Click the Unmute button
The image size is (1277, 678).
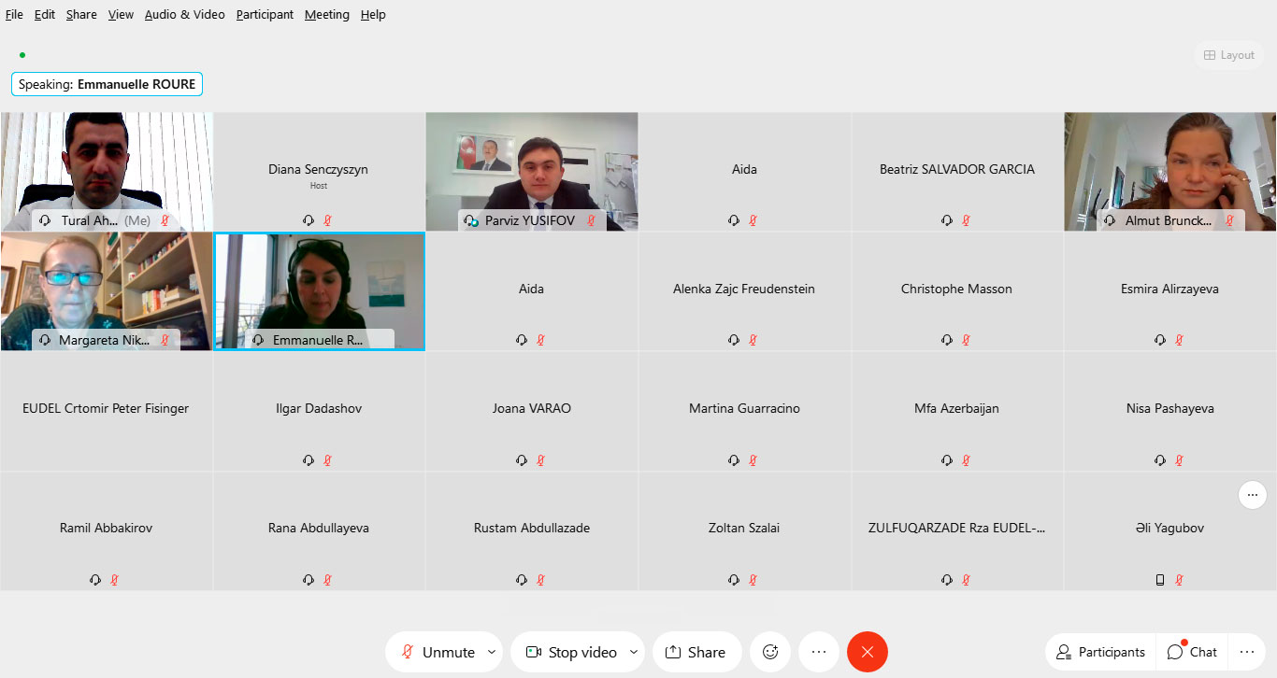(438, 652)
